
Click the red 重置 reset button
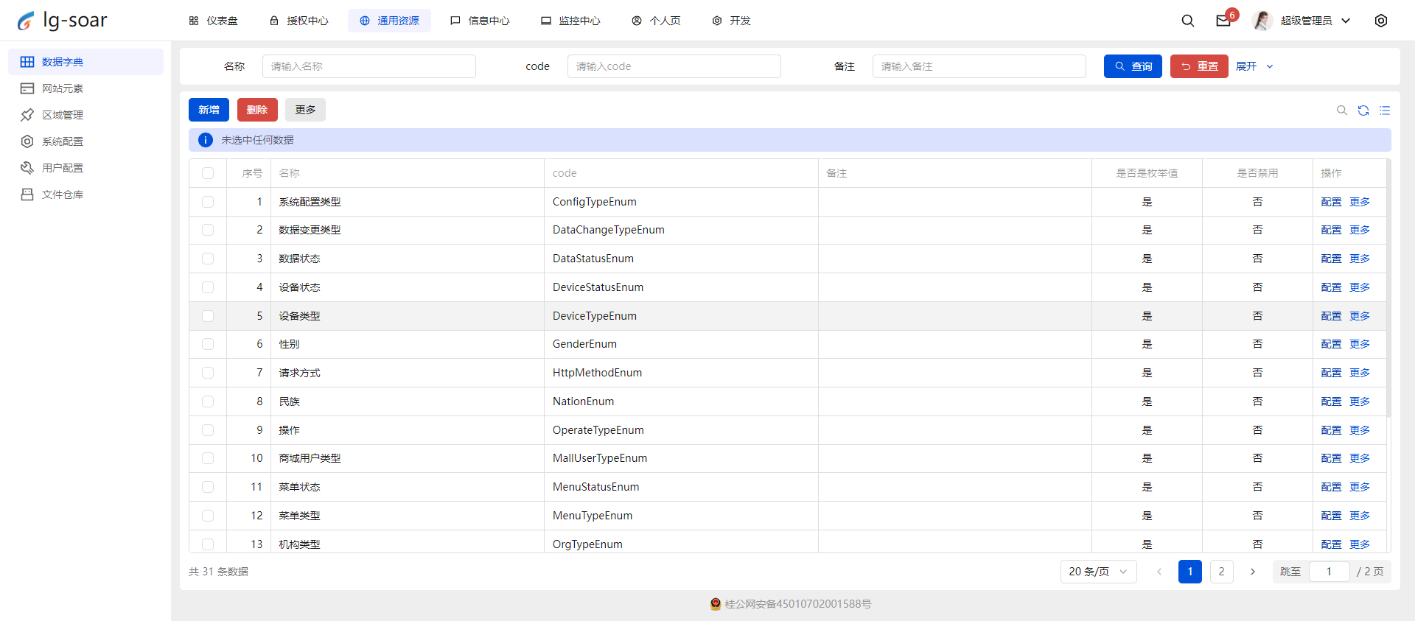click(1199, 66)
